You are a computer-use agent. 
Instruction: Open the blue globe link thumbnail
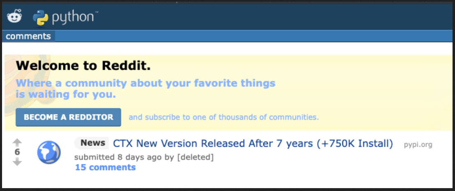[x=49, y=152]
